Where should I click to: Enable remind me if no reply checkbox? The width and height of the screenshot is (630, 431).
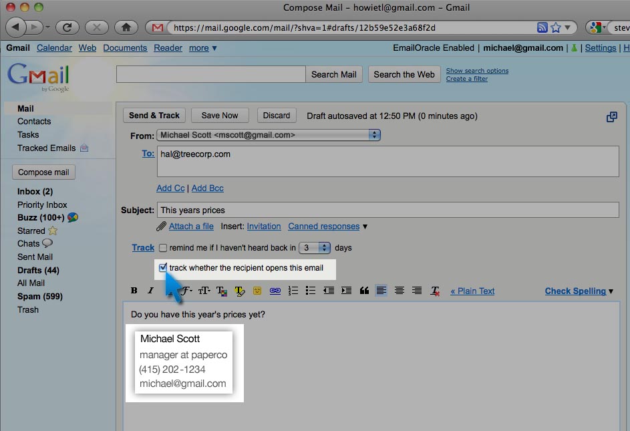click(x=163, y=248)
